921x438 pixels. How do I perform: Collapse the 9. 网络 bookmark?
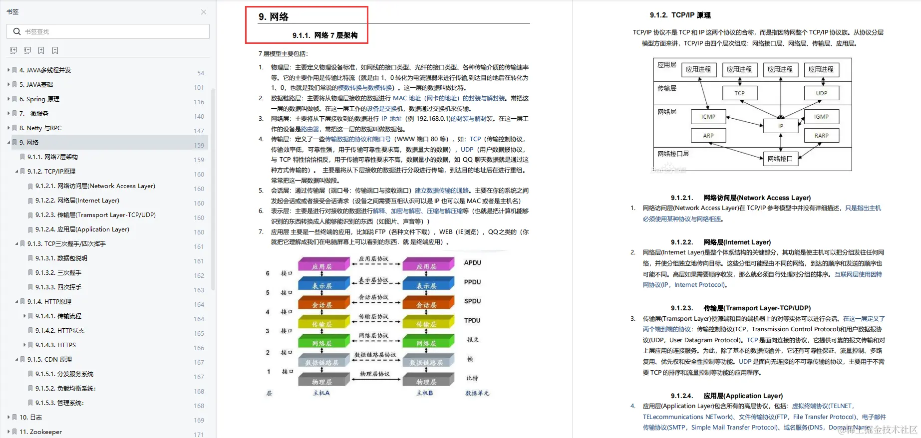[x=8, y=142]
